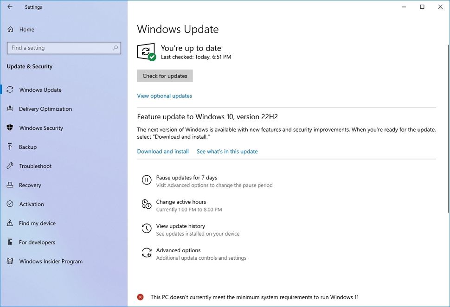Open the View optional updates link
The image size is (450, 307).
164,96
